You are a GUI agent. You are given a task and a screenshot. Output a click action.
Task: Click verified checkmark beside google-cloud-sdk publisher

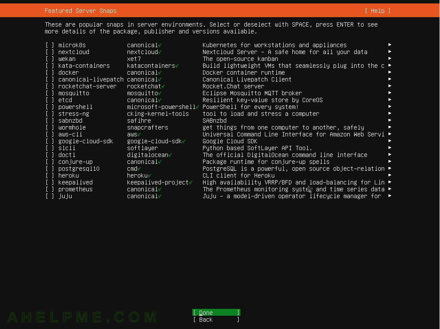184,142
